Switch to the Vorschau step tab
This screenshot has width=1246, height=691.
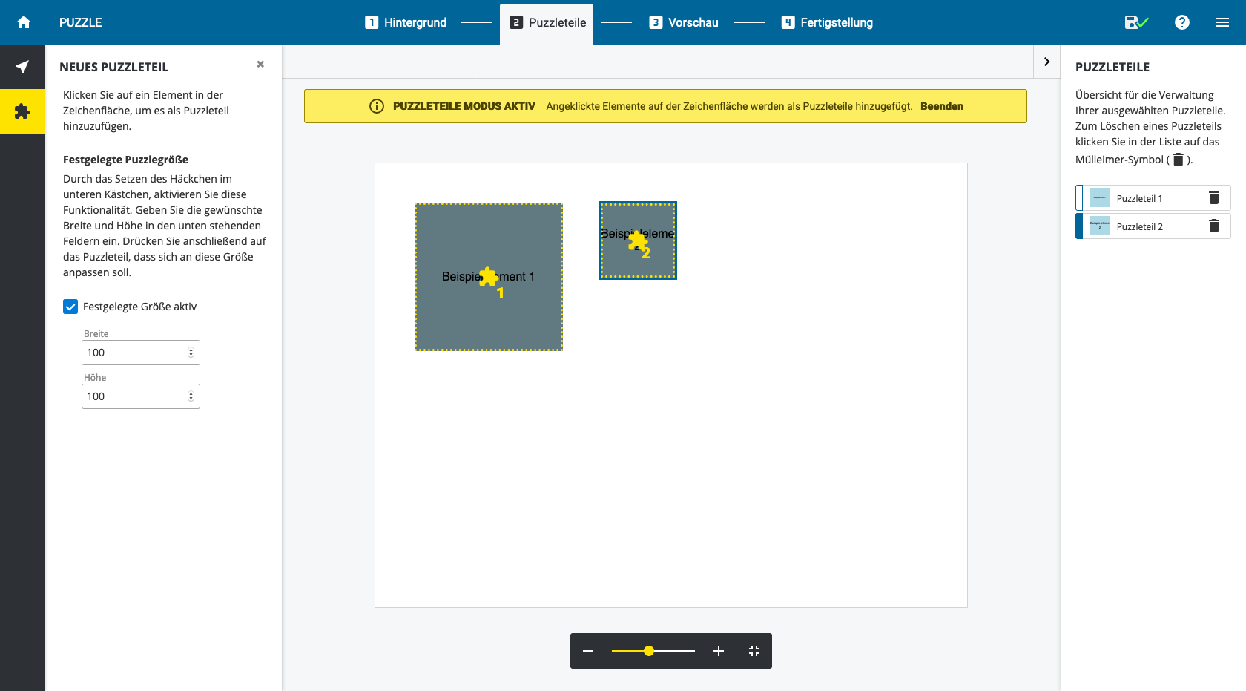(684, 22)
